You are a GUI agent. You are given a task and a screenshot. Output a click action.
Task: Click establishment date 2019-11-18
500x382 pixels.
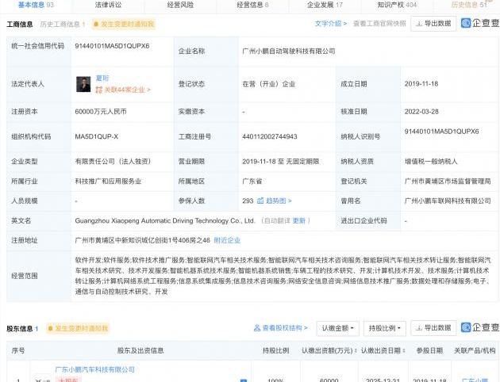point(421,84)
